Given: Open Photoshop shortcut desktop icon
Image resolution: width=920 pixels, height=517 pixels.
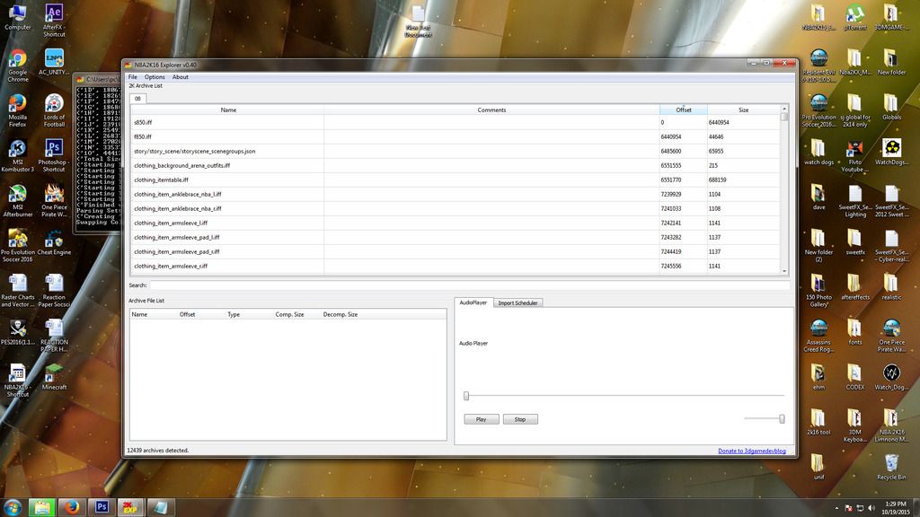Looking at the screenshot, I should [x=54, y=156].
